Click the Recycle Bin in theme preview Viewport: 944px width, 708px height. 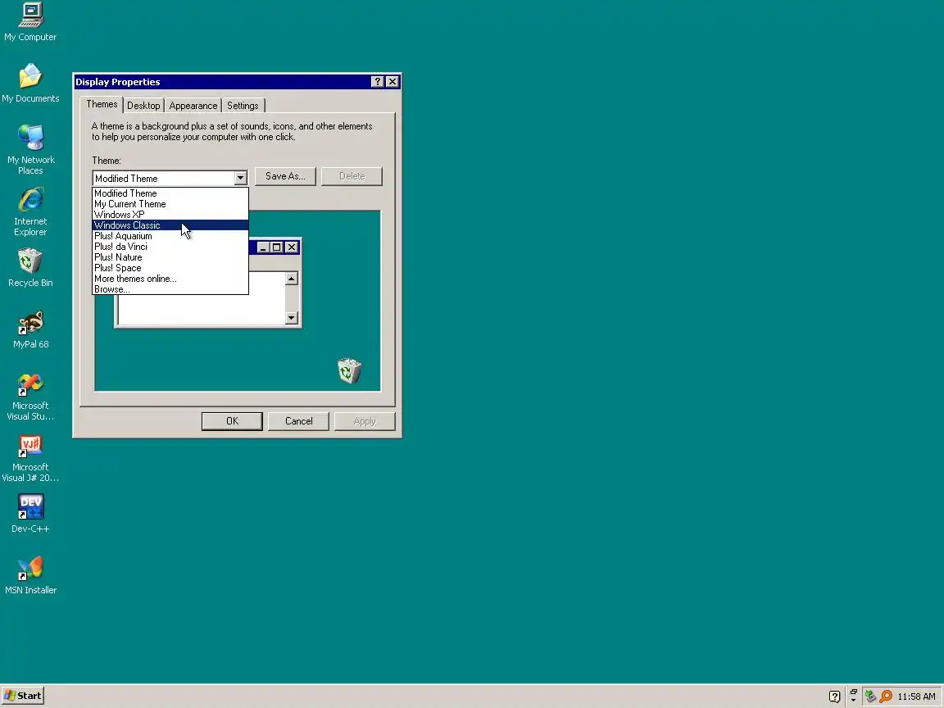[x=349, y=371]
